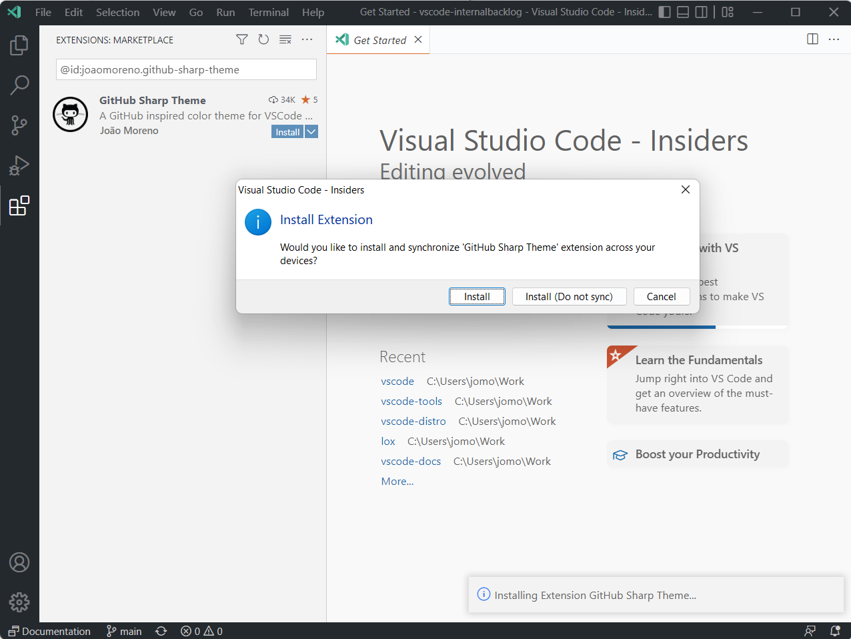851x639 pixels.
Task: Open editor more actions ellipsis
Action: tap(834, 39)
